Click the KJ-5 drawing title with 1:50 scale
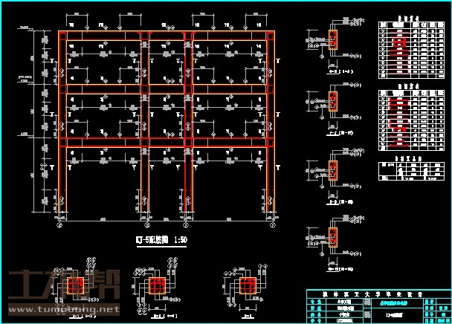This screenshot has height=324, width=452. (162, 241)
